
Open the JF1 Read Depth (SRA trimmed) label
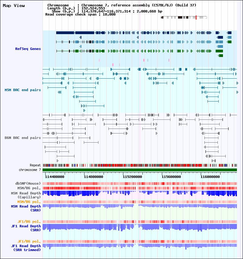26,248
